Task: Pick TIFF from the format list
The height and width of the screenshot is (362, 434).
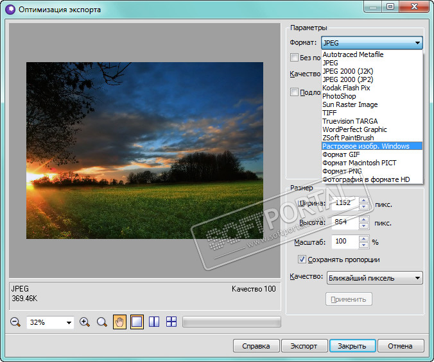Action: pyautogui.click(x=372, y=113)
